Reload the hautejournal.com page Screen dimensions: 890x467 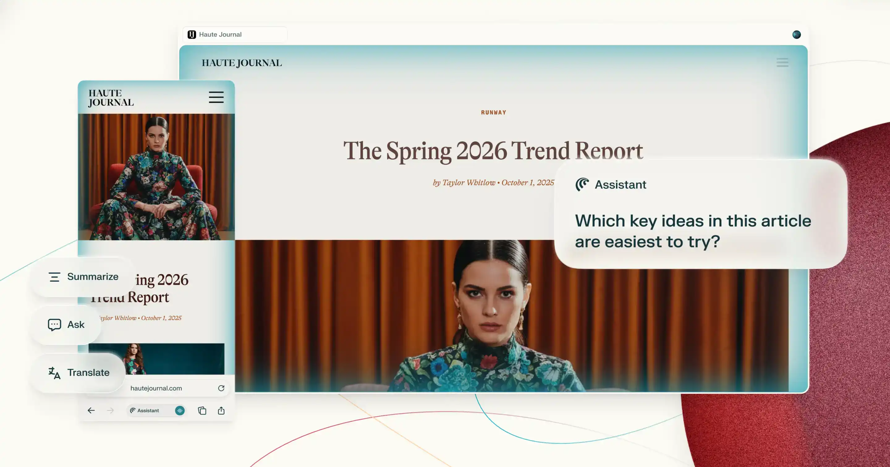coord(221,388)
